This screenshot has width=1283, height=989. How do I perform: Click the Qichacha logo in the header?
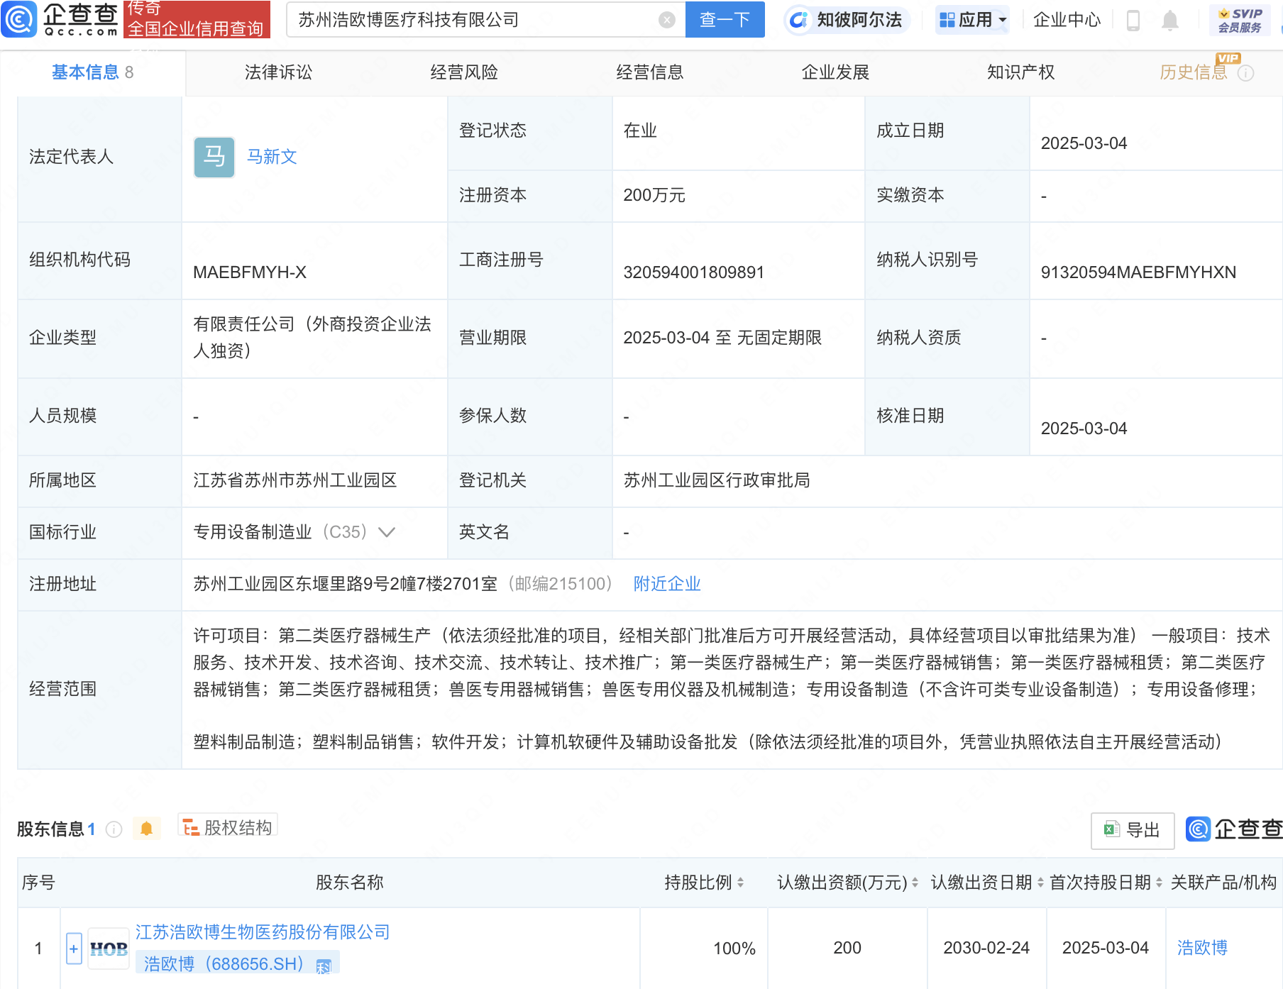[60, 19]
